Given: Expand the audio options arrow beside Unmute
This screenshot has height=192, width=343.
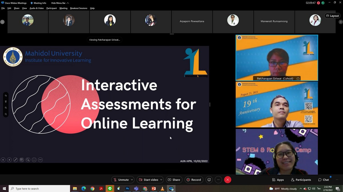Looking at the screenshot, I should 132,180.
